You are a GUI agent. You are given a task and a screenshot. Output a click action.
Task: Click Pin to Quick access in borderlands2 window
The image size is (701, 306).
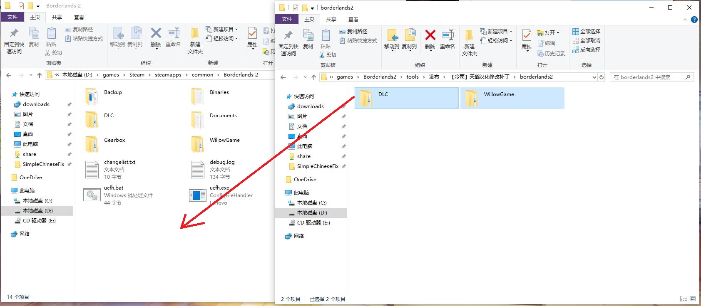click(x=288, y=43)
